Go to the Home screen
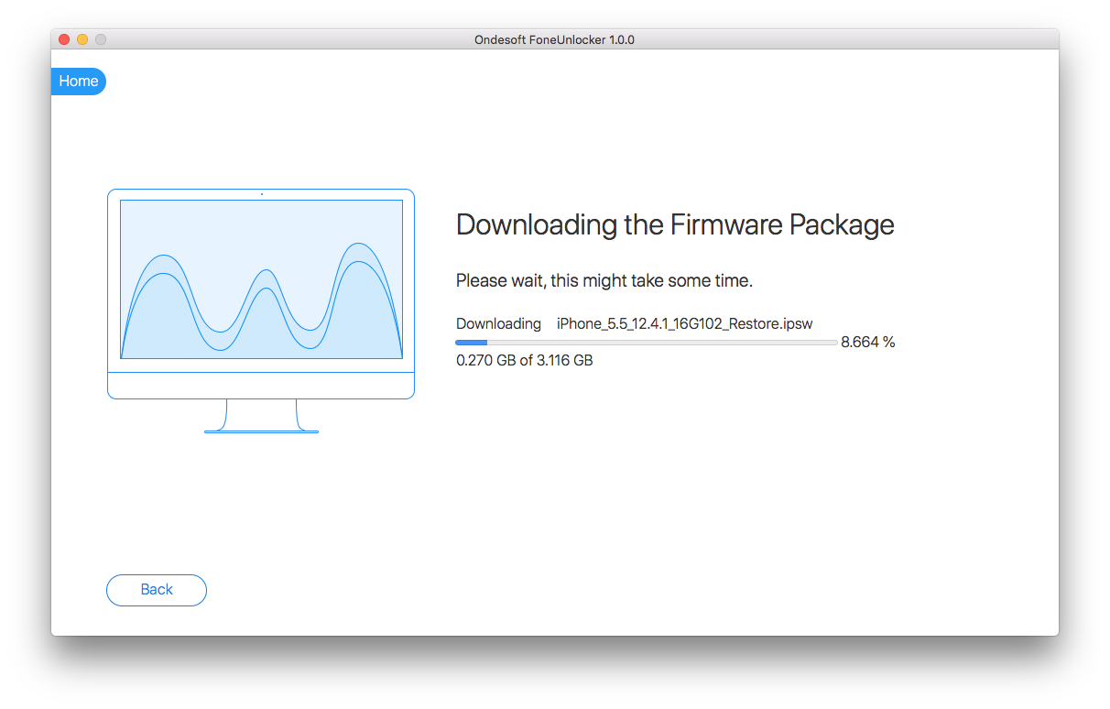Screen dimensions: 1110x709 click(x=79, y=82)
